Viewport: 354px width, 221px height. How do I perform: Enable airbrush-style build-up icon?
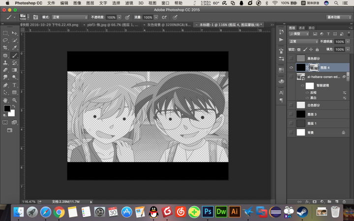(164, 17)
